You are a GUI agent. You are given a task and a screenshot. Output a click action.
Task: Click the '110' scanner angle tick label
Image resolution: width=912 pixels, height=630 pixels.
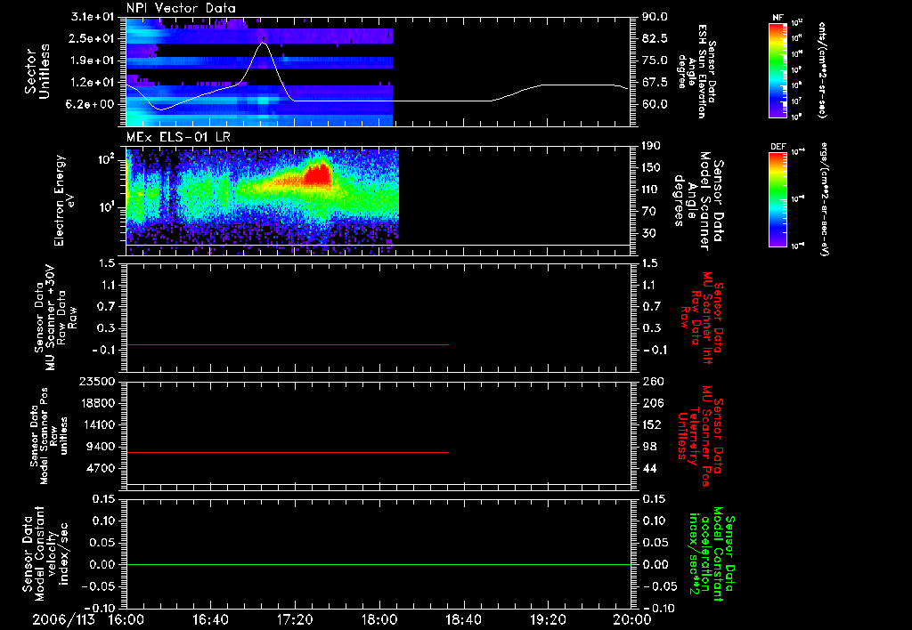[x=651, y=190]
